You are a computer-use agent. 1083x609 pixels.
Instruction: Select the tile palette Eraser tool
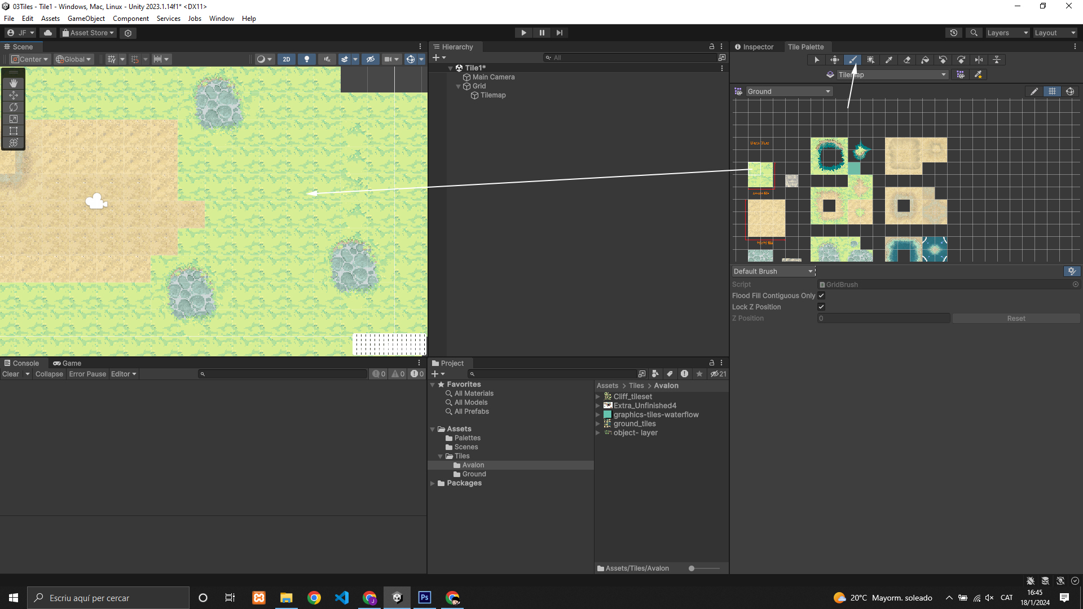click(x=907, y=60)
